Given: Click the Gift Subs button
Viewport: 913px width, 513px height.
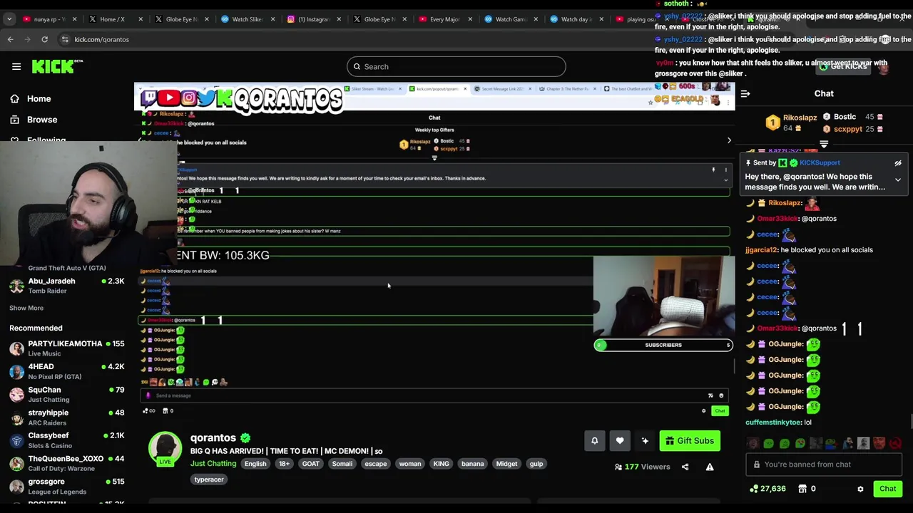Looking at the screenshot, I should (x=689, y=441).
